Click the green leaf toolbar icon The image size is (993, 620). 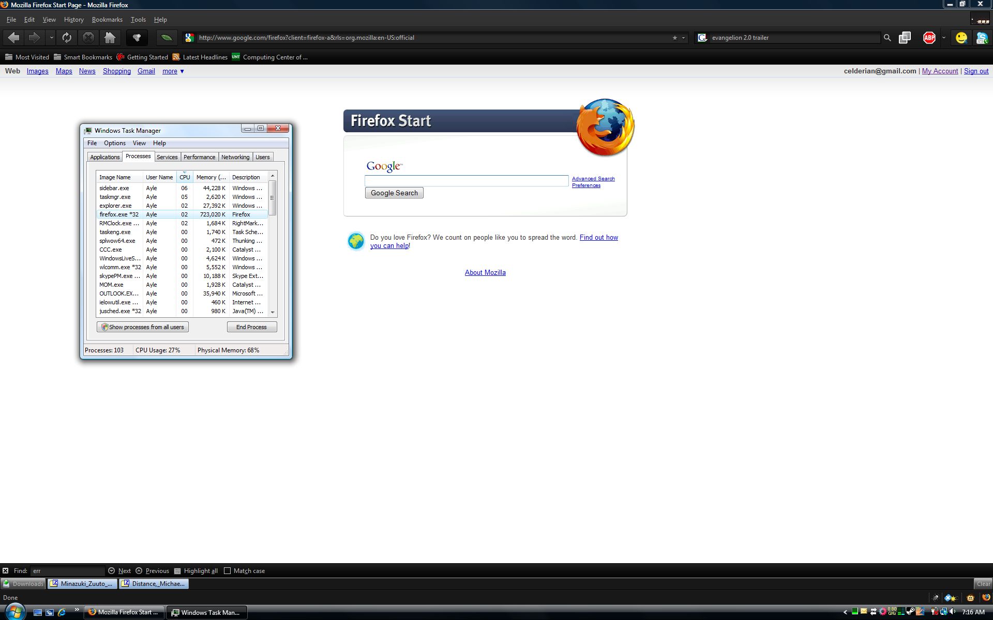(167, 37)
